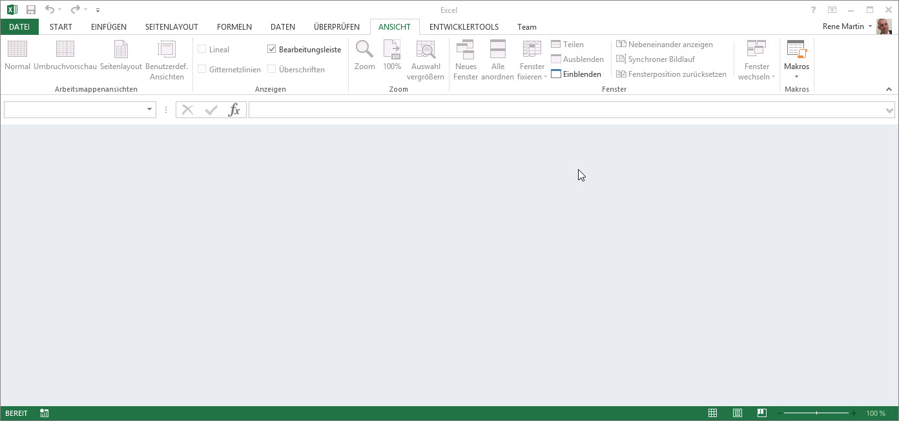
Task: Uncheck the Bearbeitungsleiste checkbox
Action: coord(272,50)
